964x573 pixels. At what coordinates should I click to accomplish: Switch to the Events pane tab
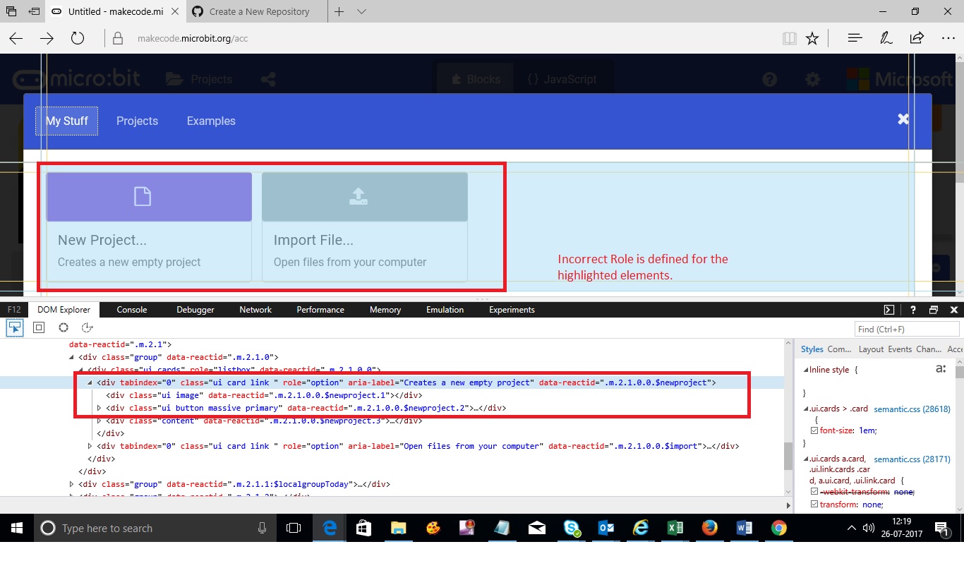(900, 349)
